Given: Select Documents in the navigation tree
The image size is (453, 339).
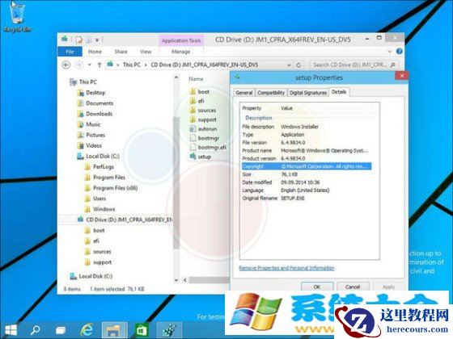Looking at the screenshot, I should (99, 103).
